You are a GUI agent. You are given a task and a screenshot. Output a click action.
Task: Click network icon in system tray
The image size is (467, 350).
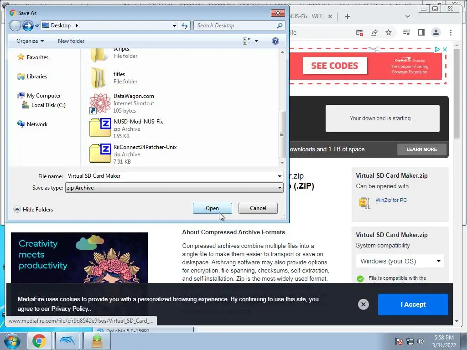(410, 341)
